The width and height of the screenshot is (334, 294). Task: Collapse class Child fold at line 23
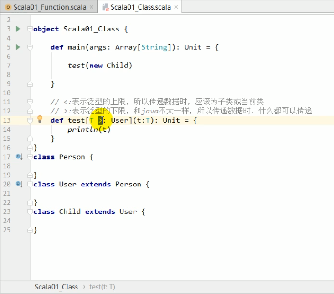pyautogui.click(x=30, y=212)
